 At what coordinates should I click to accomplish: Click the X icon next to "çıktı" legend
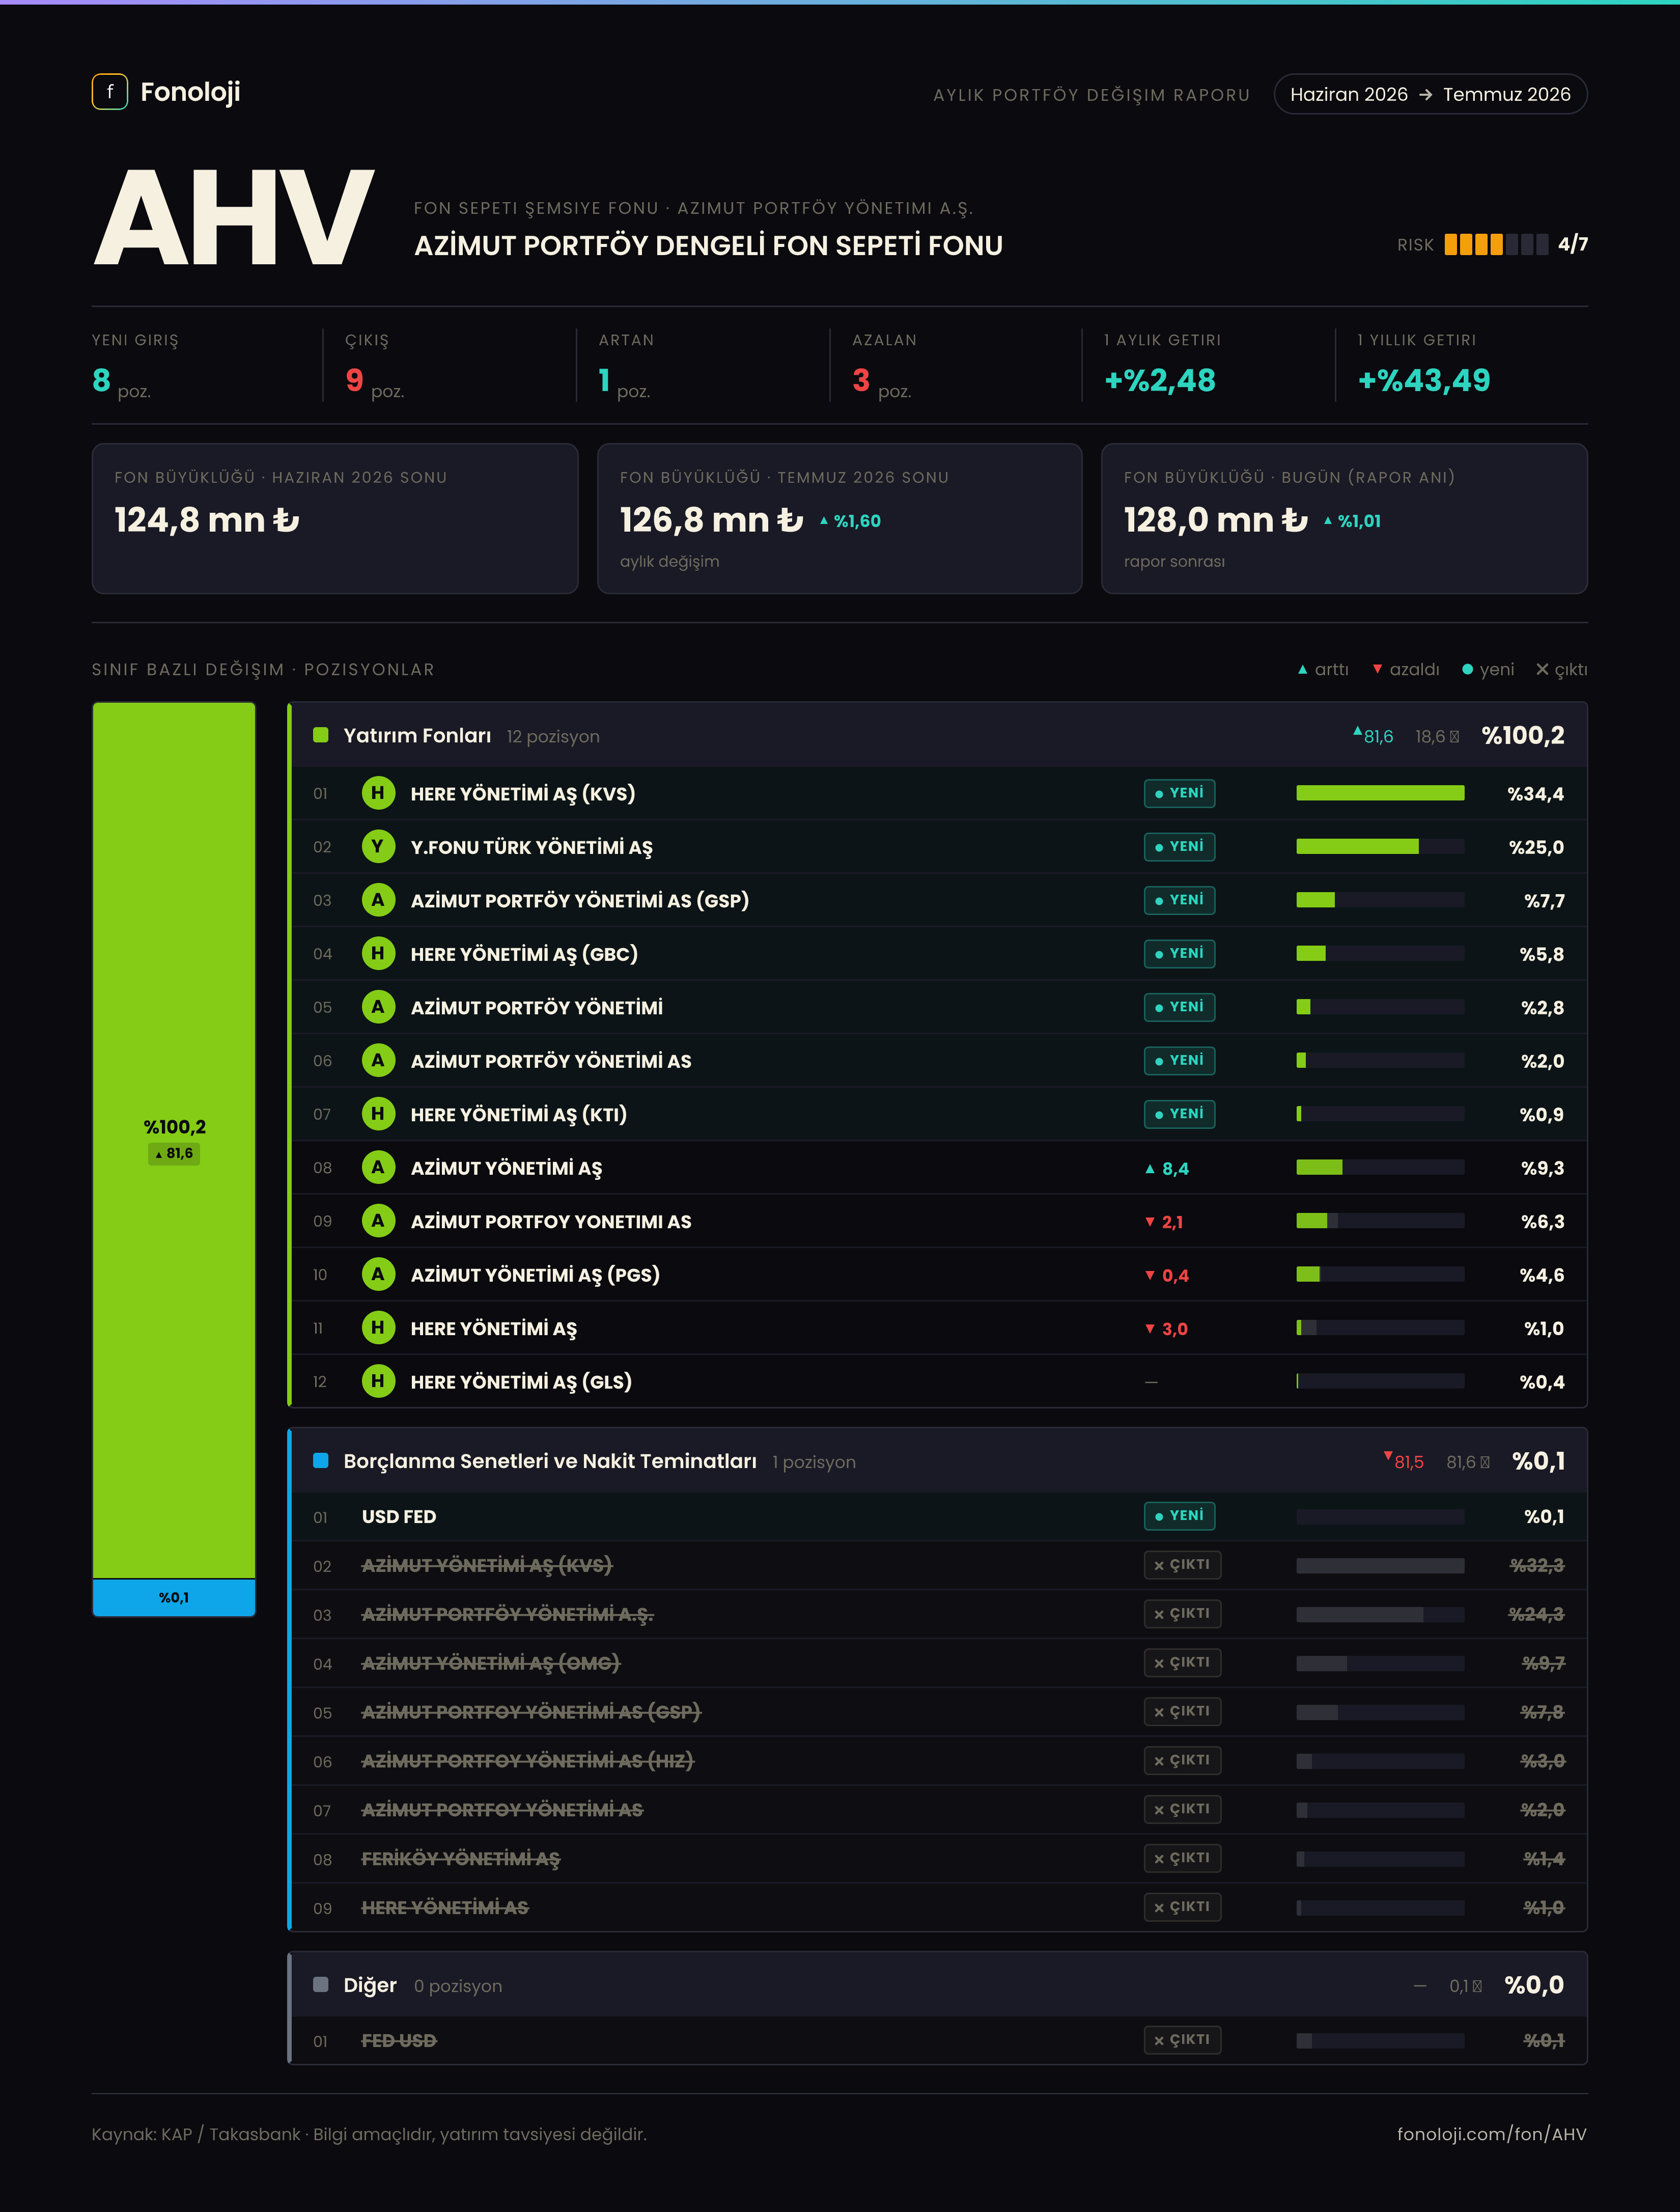coord(1542,669)
